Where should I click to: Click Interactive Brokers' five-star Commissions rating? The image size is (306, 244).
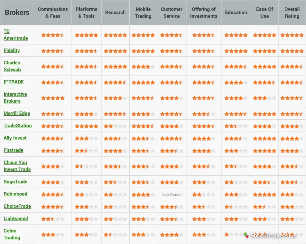(53, 98)
